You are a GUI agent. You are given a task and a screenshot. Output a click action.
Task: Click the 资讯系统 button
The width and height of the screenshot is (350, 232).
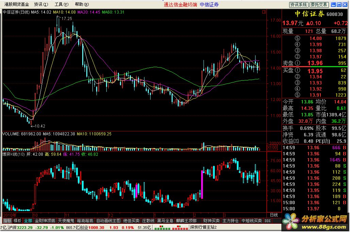tap(299, 5)
